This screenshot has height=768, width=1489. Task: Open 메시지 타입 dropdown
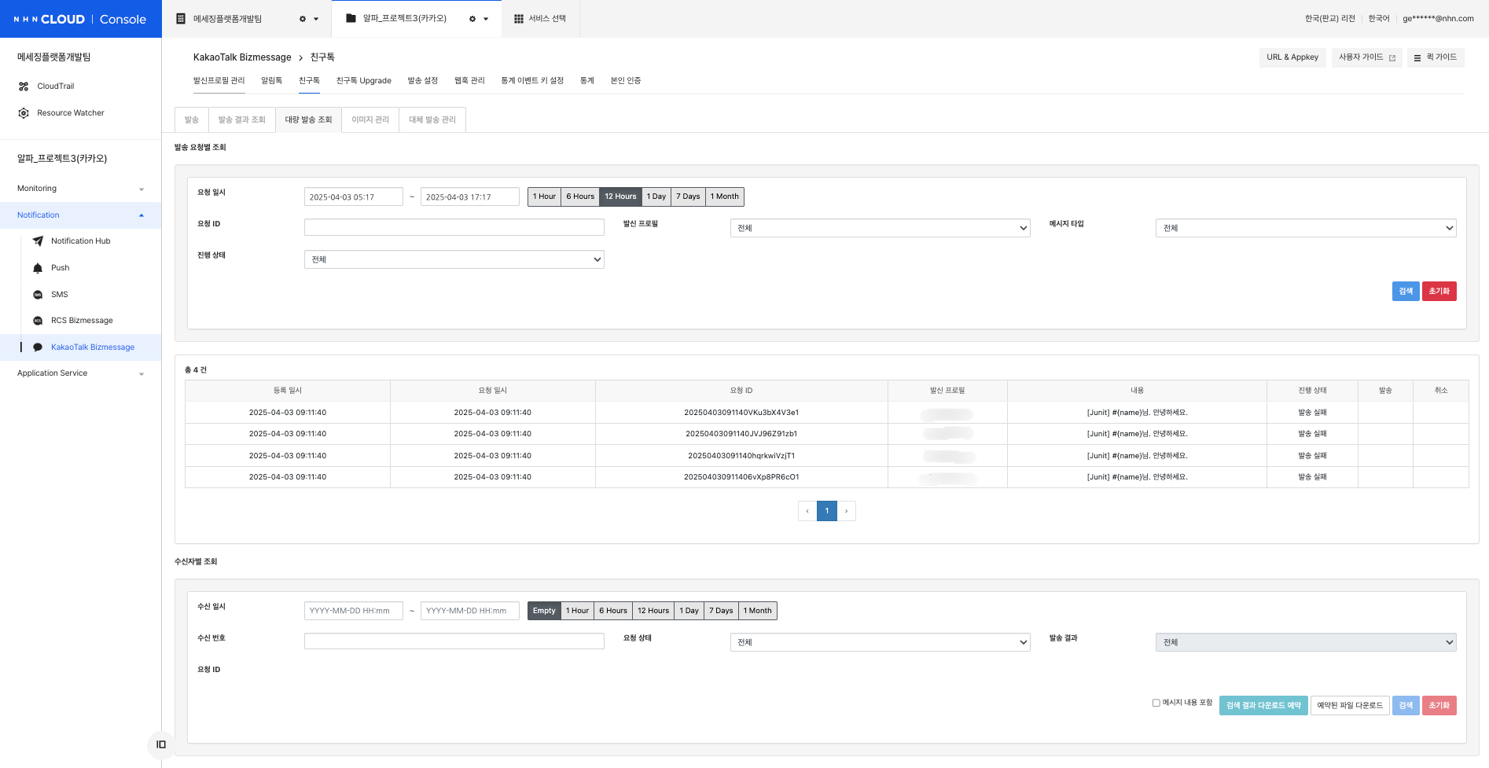[x=1306, y=228]
